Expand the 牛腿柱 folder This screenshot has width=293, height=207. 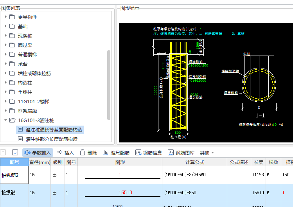click(x=5, y=92)
